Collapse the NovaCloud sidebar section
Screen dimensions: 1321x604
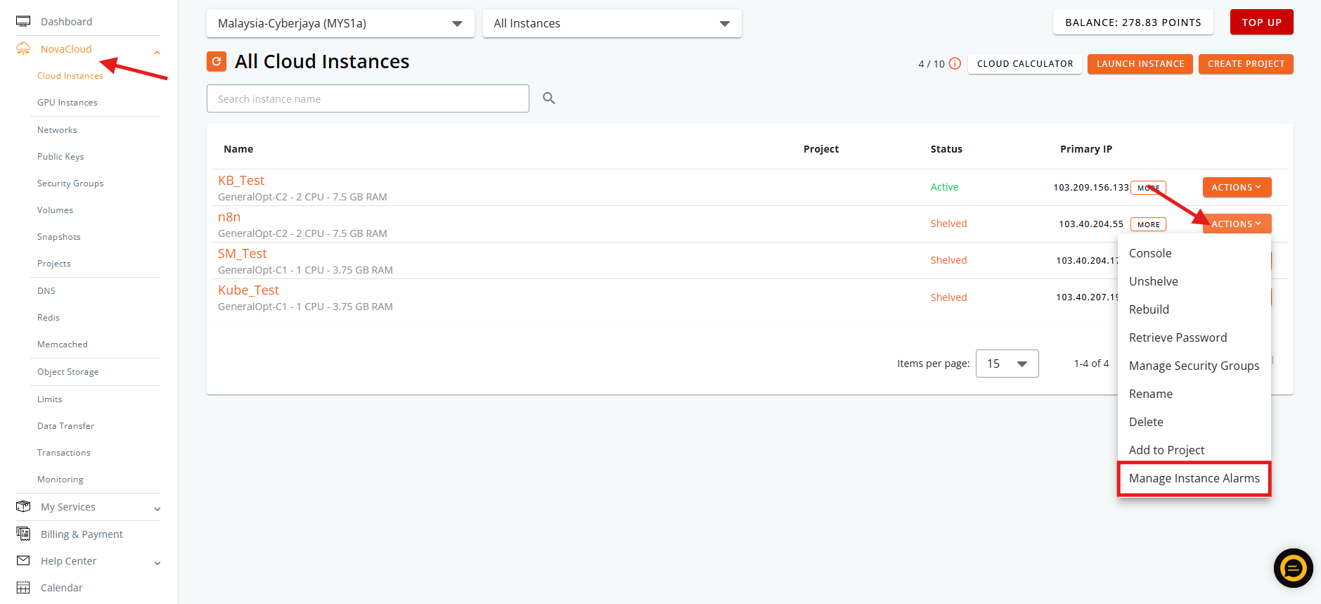click(x=157, y=53)
